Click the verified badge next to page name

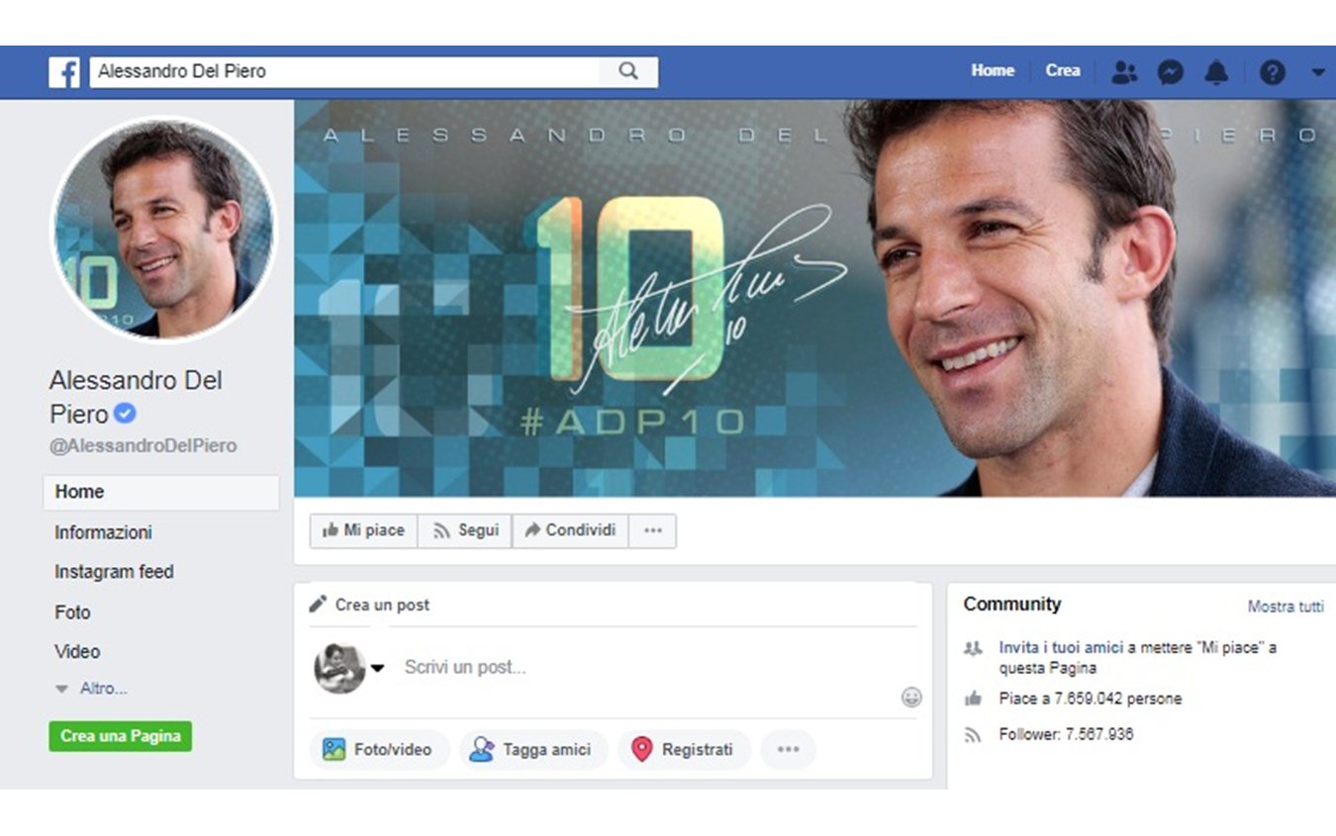pyautogui.click(x=126, y=414)
